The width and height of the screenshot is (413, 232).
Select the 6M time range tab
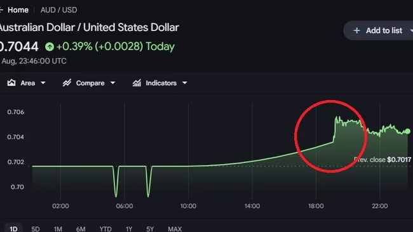click(x=81, y=229)
